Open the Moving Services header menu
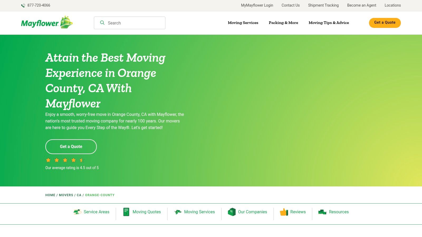 tap(243, 23)
